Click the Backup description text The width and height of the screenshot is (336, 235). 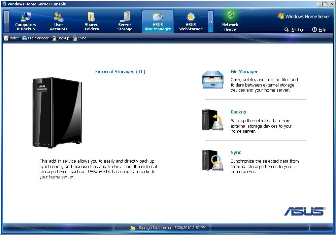[x=262, y=126]
